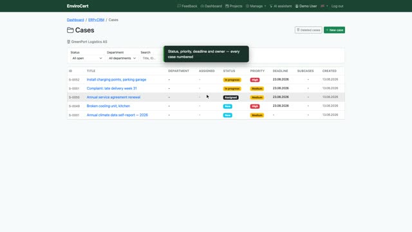Click New status badge for climate data self-report
The height and width of the screenshot is (232, 412).
click(x=227, y=115)
